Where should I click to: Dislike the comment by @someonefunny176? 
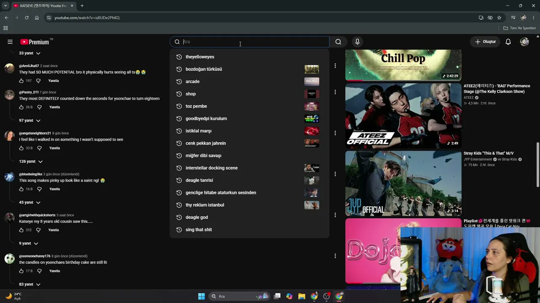pyautogui.click(x=39, y=271)
